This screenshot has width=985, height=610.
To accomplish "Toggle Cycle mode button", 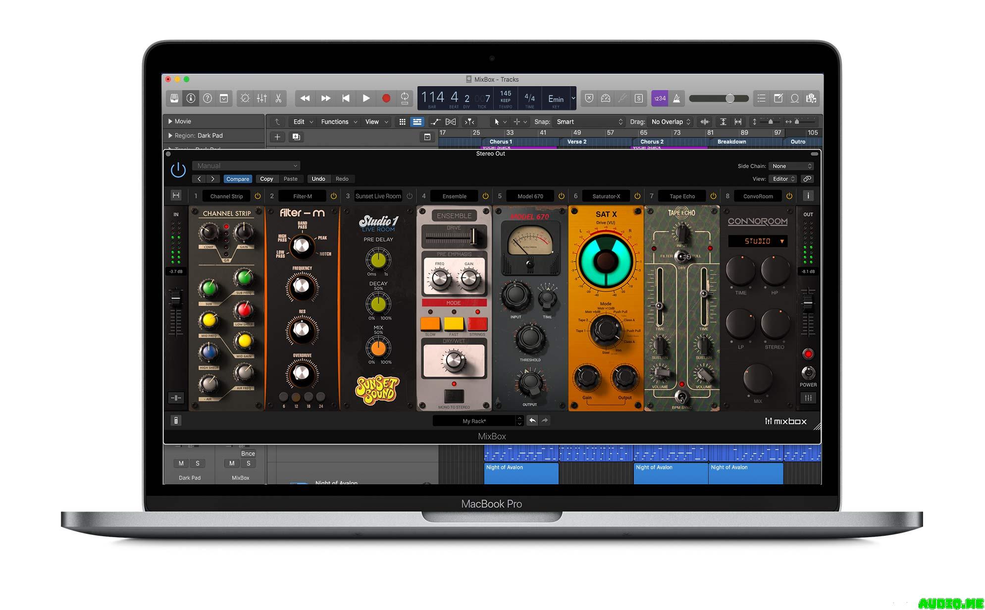I will pyautogui.click(x=405, y=98).
